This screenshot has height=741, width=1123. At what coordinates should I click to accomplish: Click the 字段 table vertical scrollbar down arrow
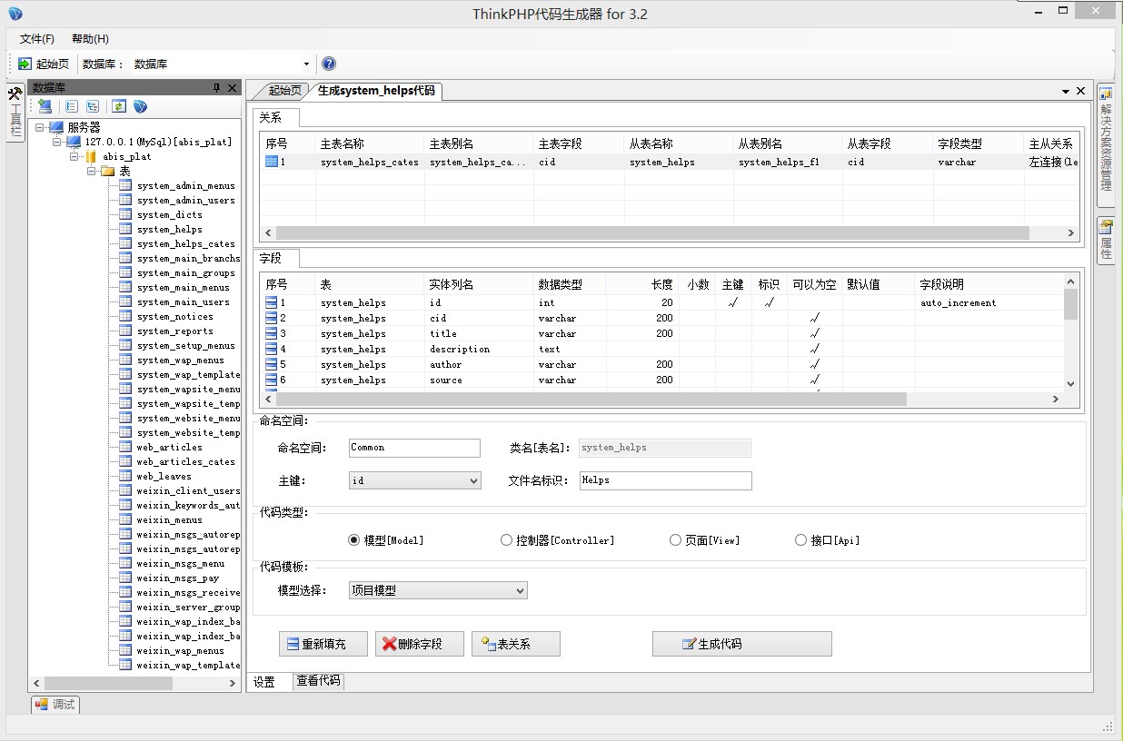coord(1070,384)
